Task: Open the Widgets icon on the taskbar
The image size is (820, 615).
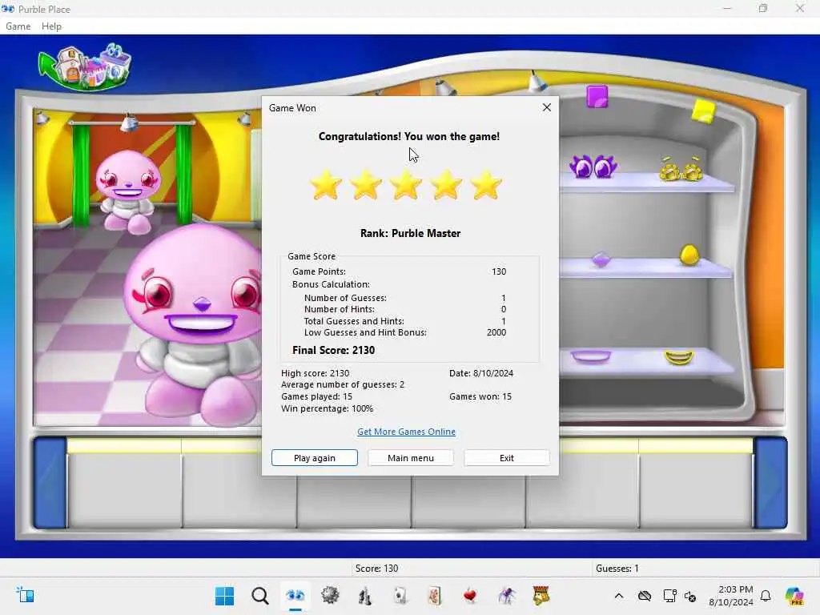Action: point(25,596)
